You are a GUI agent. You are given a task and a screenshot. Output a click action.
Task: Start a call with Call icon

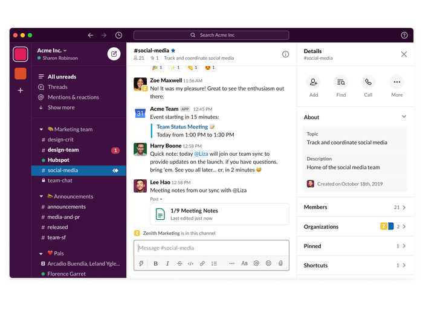(x=368, y=82)
